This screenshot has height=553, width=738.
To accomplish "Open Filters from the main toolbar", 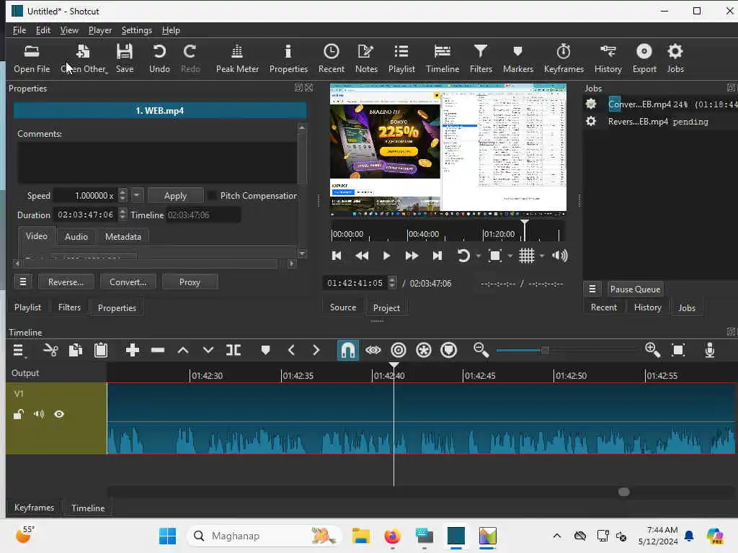I will [481, 59].
